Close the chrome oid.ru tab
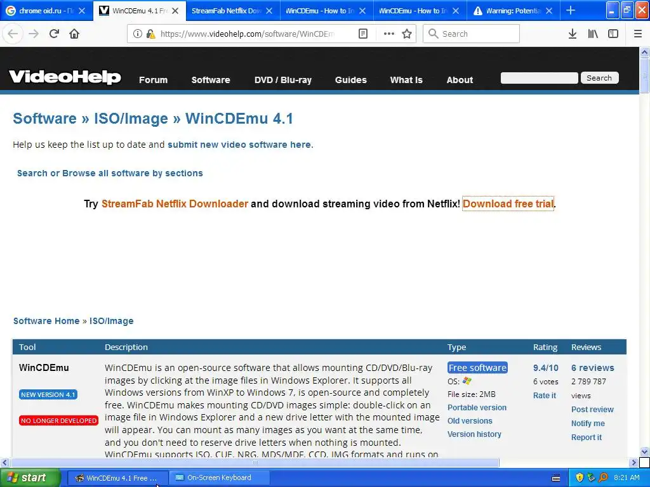650x487 pixels. (82, 11)
